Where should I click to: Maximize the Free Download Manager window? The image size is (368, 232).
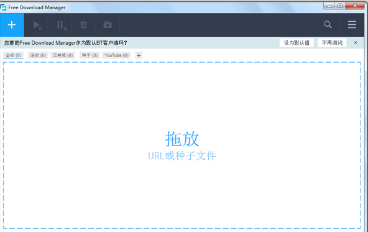[340, 6]
